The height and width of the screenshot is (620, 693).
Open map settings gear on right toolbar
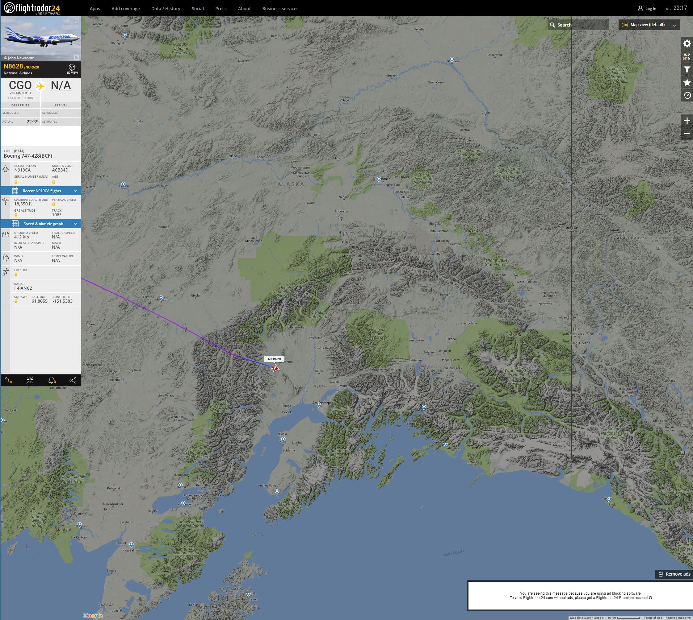[x=687, y=43]
